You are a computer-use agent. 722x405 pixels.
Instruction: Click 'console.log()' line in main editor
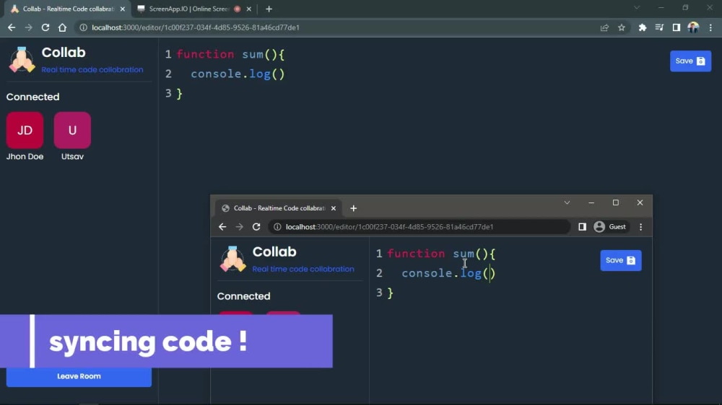pos(238,74)
